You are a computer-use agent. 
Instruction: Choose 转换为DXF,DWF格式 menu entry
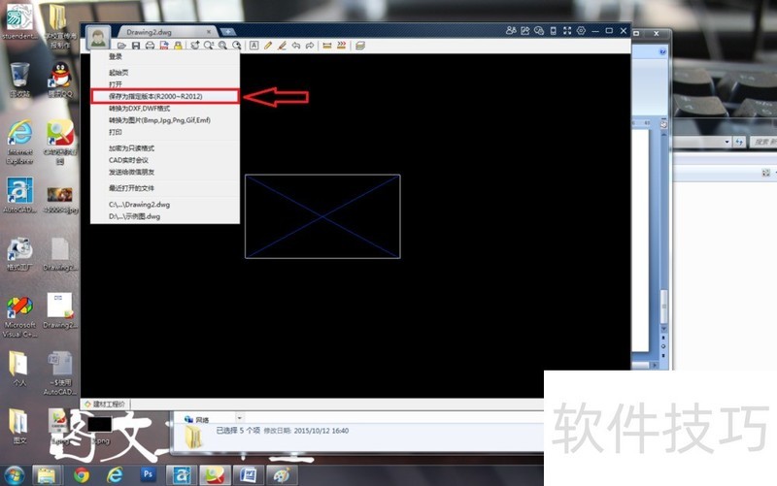click(x=139, y=109)
